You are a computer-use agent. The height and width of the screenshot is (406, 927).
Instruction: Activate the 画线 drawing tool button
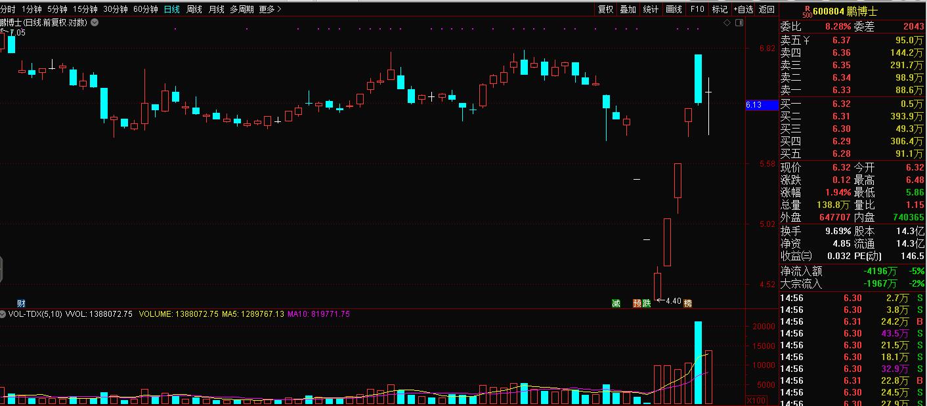click(x=674, y=9)
